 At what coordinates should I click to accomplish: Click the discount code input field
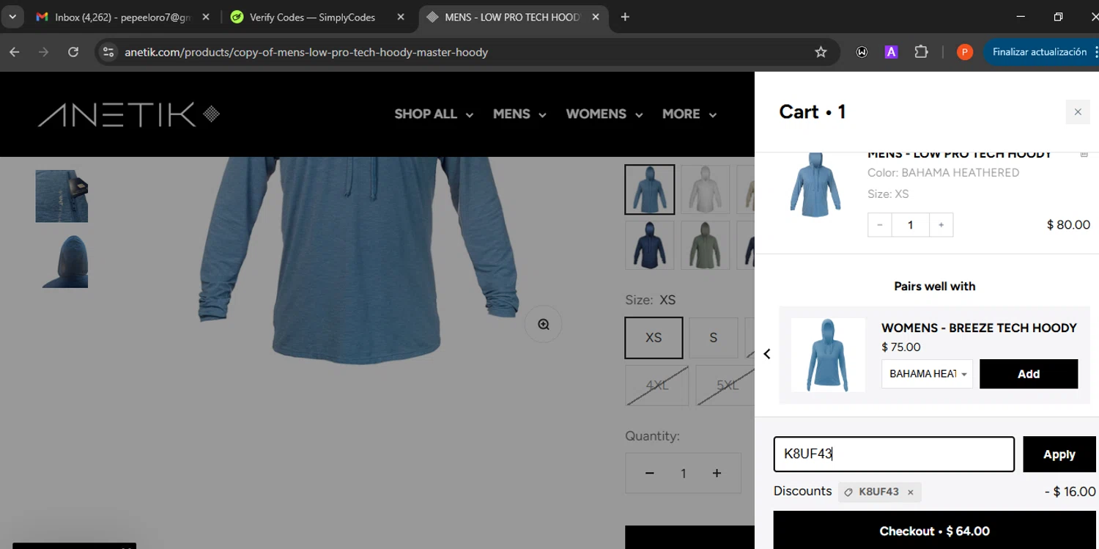point(894,454)
